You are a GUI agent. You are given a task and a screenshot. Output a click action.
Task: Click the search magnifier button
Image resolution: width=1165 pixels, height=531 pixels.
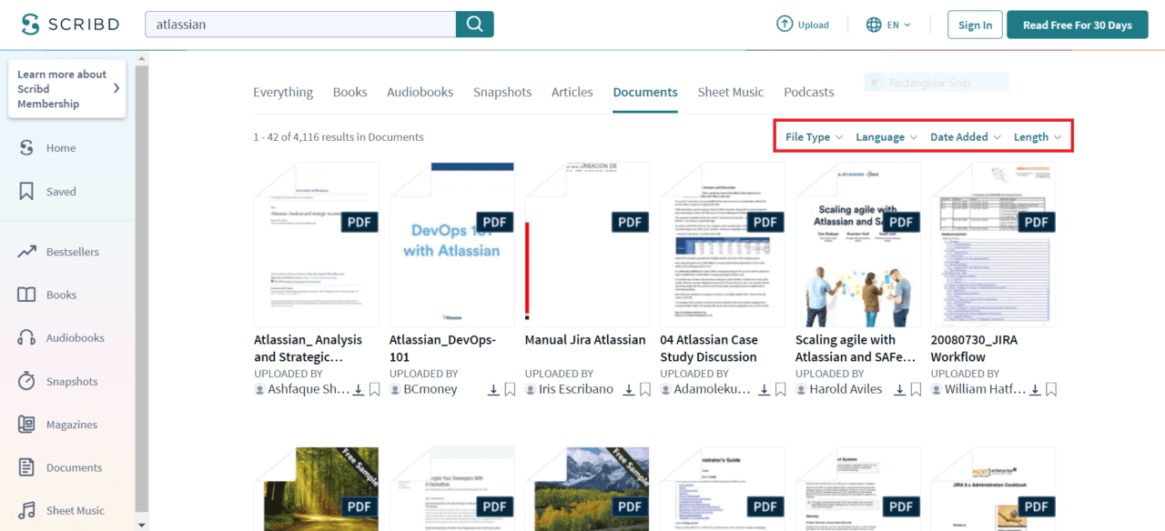(x=474, y=24)
